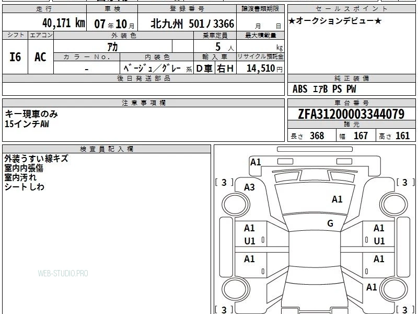This screenshot has width=418, height=314.
Task: Select the seating capacity 5 人
Action: click(x=225, y=47)
